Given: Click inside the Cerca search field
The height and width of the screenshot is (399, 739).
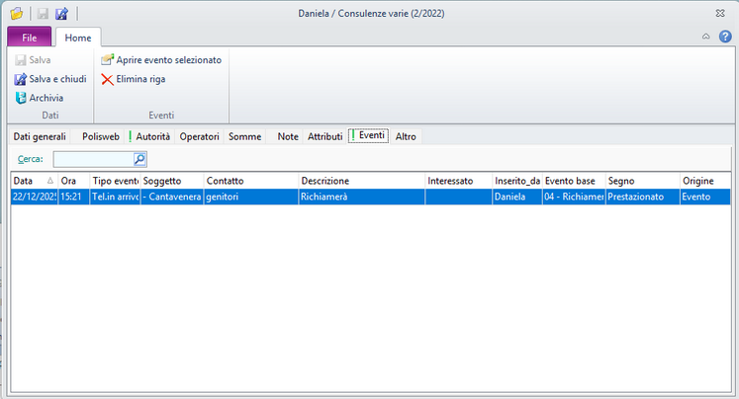Looking at the screenshot, I should point(92,158).
